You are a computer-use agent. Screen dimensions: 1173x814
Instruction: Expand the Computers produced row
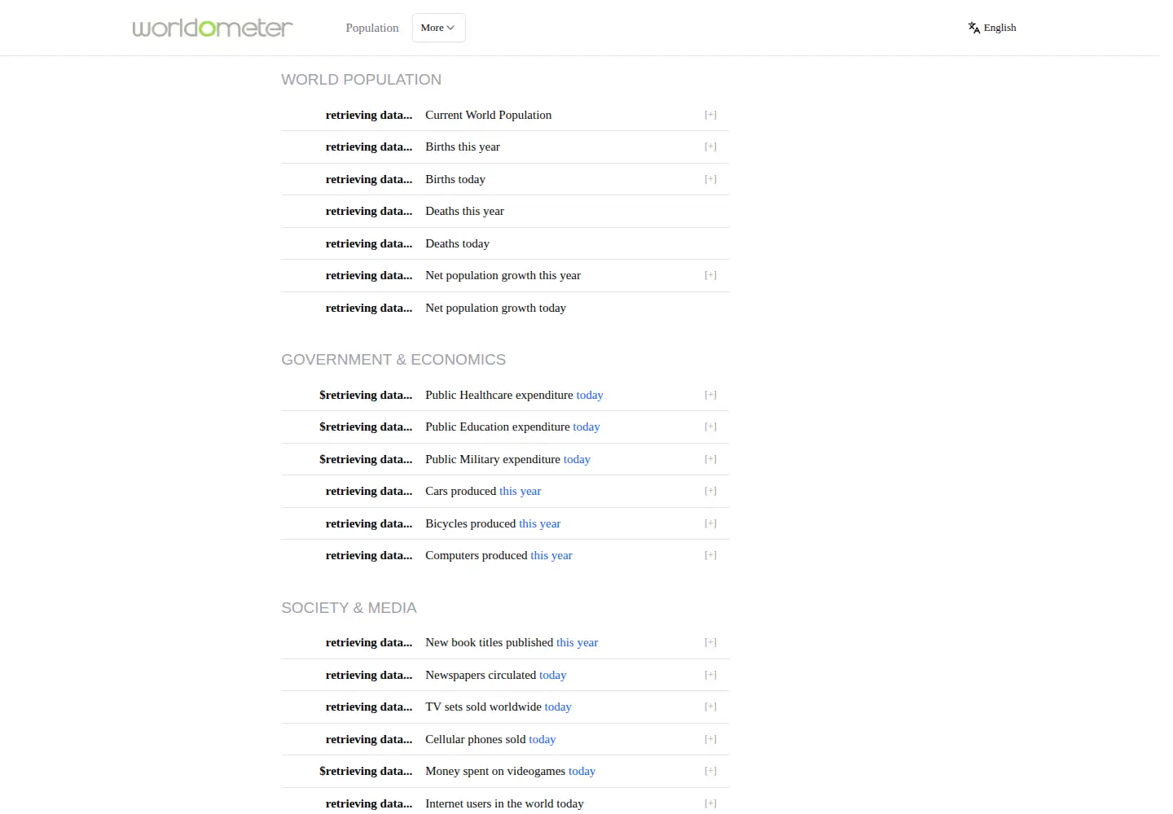point(710,555)
